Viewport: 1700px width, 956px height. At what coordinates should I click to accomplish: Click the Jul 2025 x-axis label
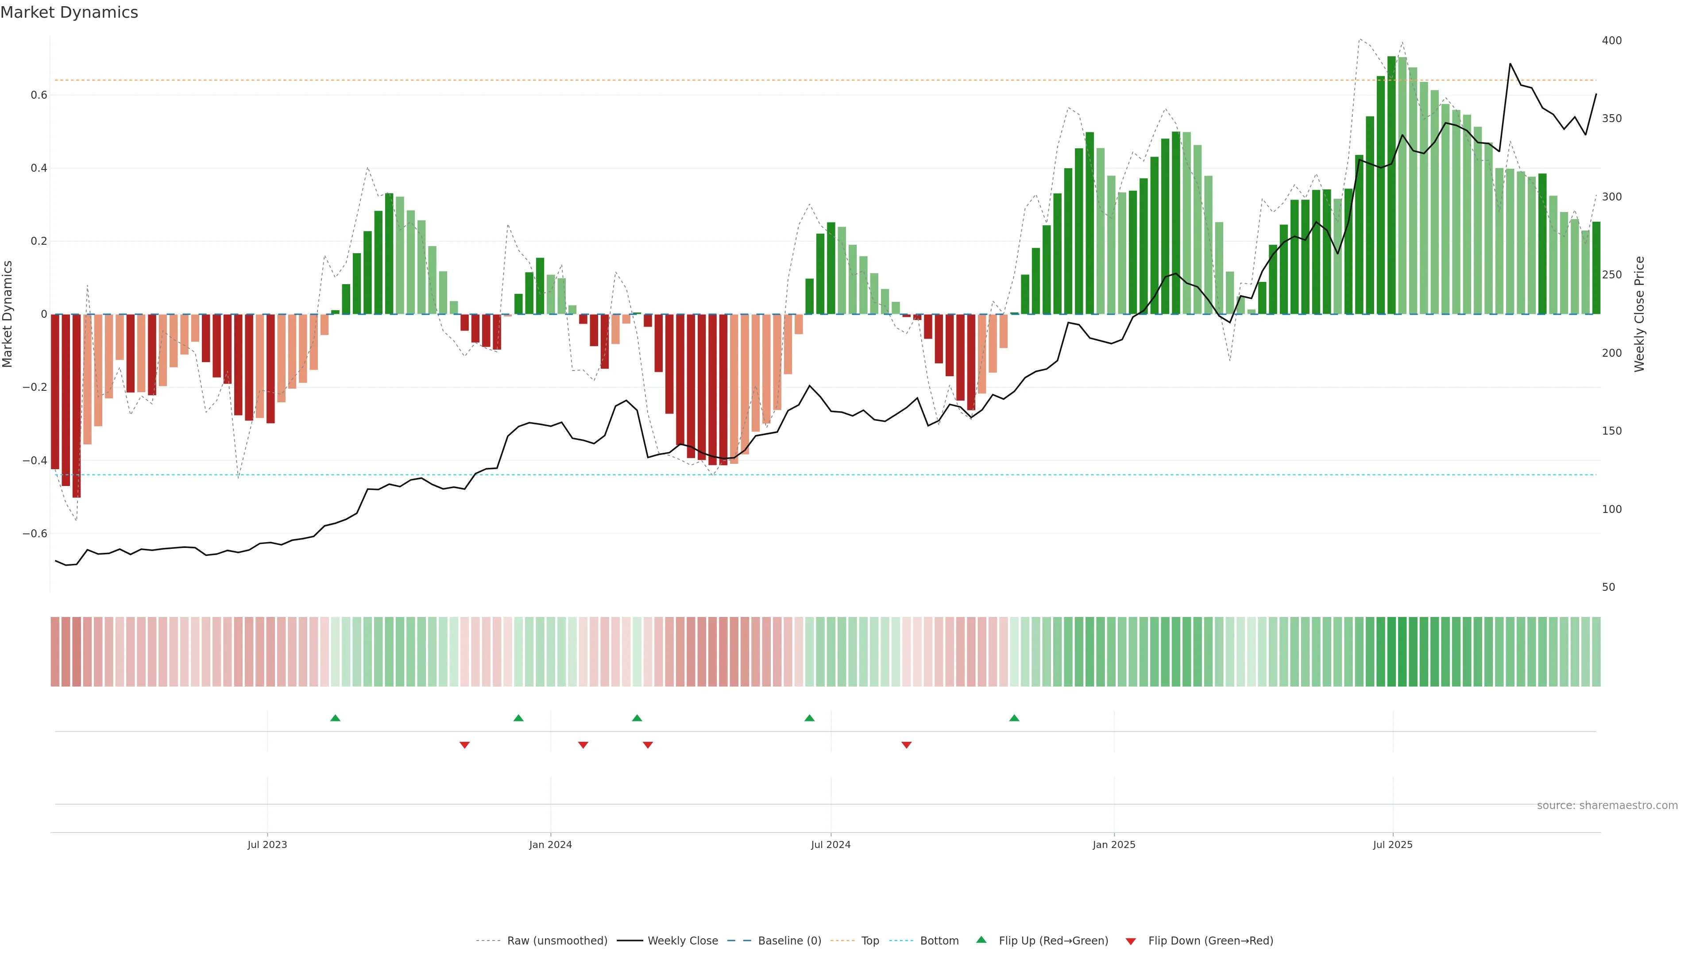coord(1392,844)
